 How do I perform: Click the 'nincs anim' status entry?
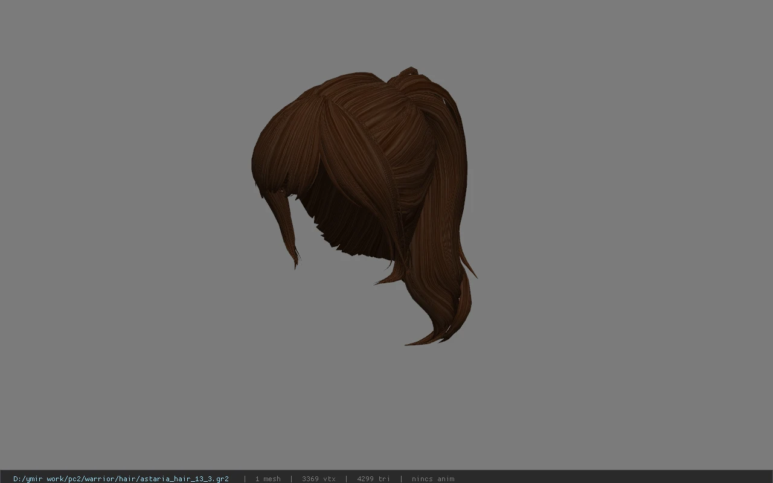click(x=433, y=479)
